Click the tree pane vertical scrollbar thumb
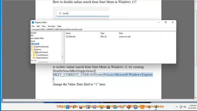Image resolution: width=197 pixels, height=111 pixels. [x=62, y=57]
